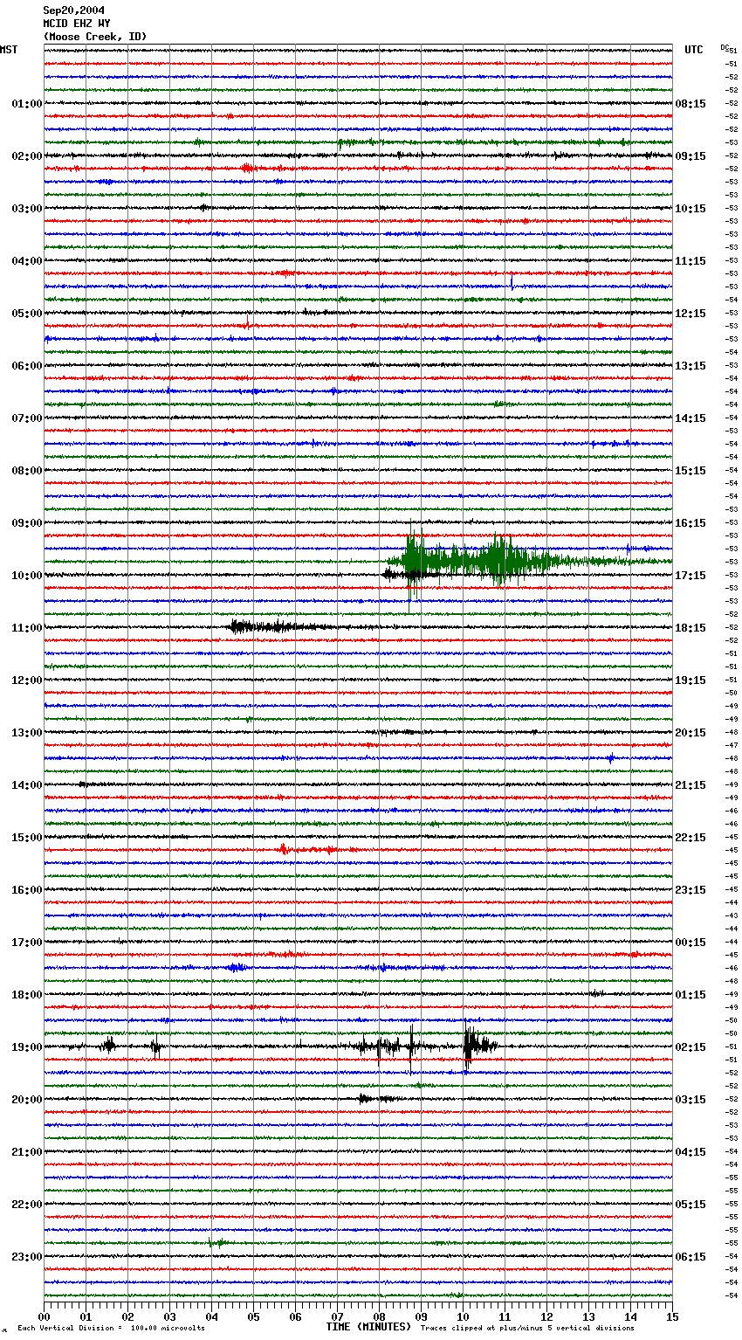The image size is (742, 1340).
Task: Pick the 23:15 UTC time label
Action: tap(690, 890)
